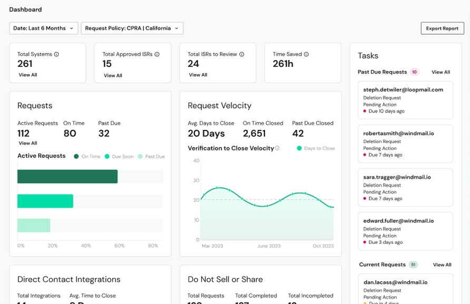The height and width of the screenshot is (304, 470).
Task: Click the Days to Close legend dot
Action: point(299,148)
